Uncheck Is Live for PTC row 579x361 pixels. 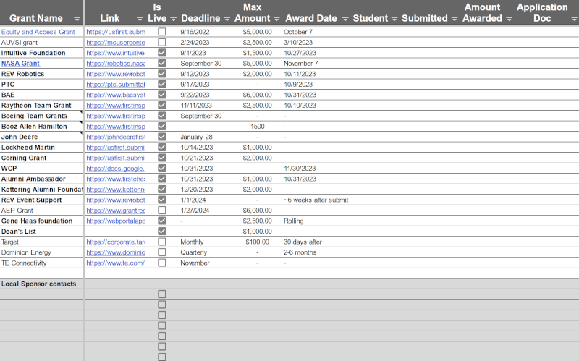[161, 84]
